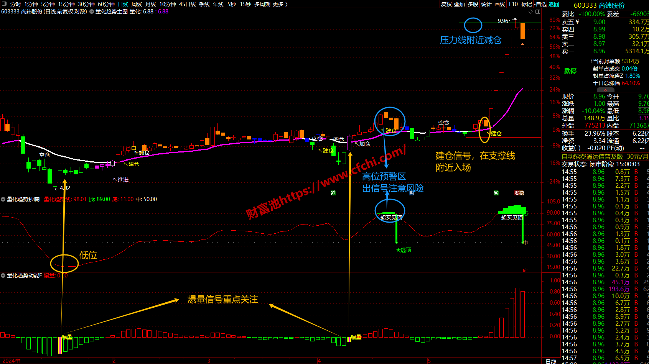
Task: Open the 量化趋势抄底F indicator dropdown
Action: [3, 199]
